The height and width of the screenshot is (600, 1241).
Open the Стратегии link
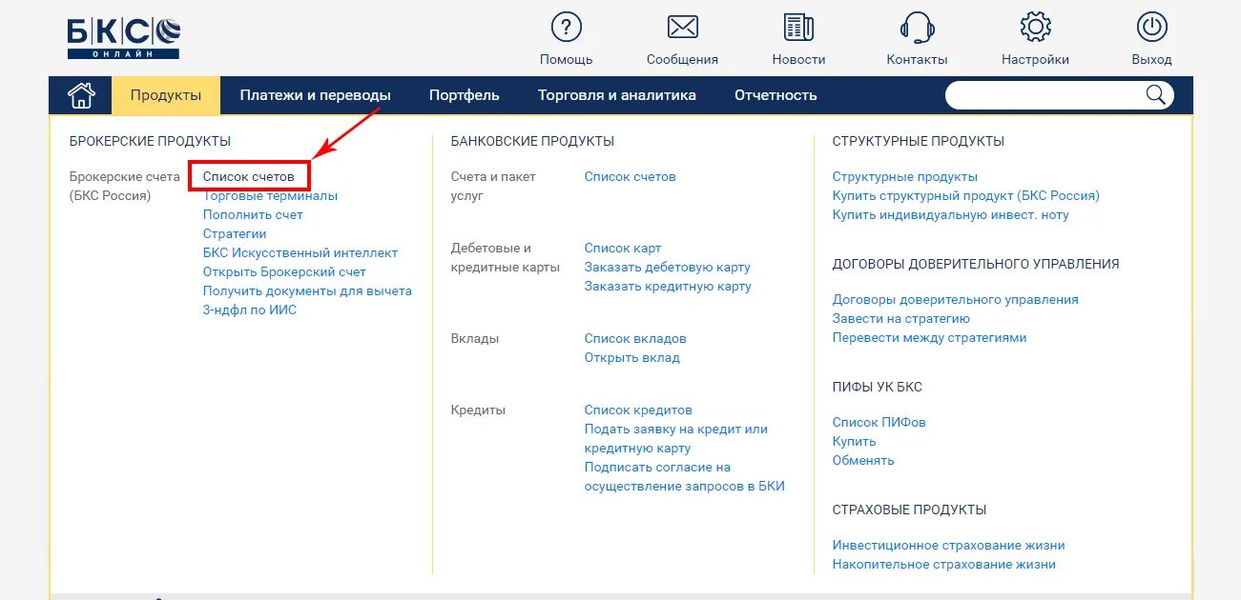click(235, 233)
